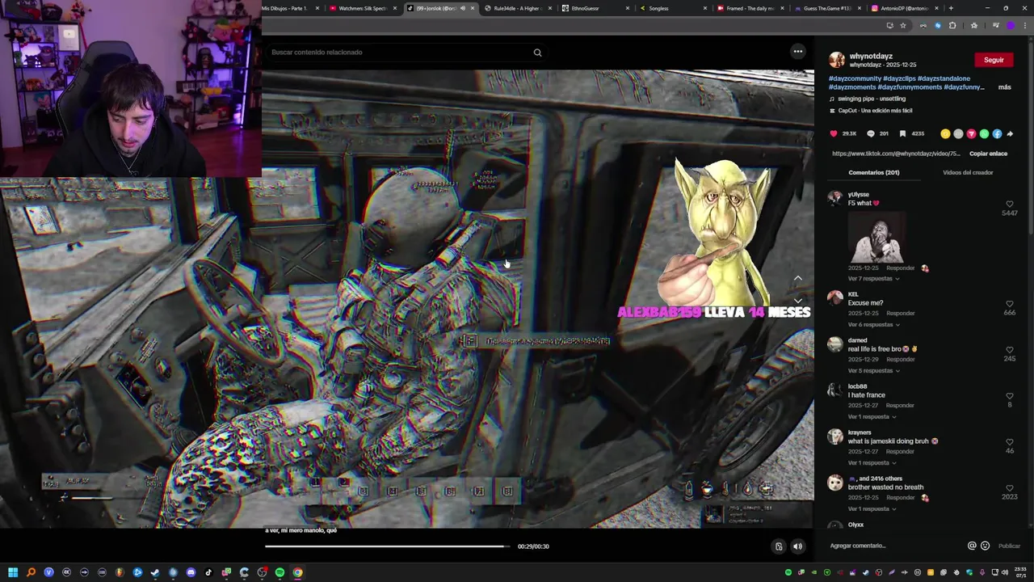Open emoji picker in comment box
This screenshot has width=1034, height=582.
tap(985, 546)
